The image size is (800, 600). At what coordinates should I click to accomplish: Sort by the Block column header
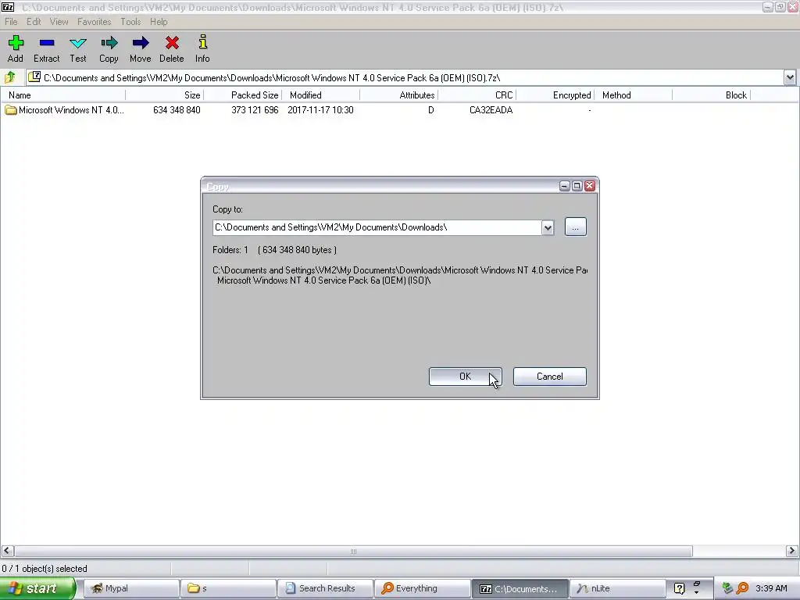pyautogui.click(x=711, y=95)
